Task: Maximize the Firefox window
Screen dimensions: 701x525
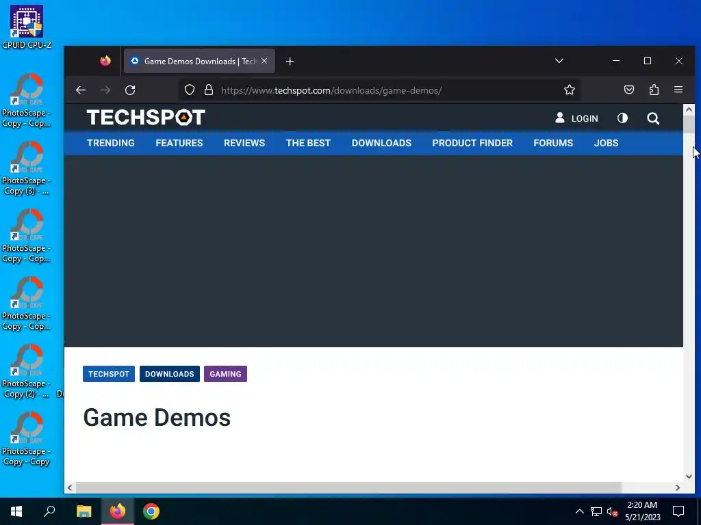Action: tap(648, 61)
